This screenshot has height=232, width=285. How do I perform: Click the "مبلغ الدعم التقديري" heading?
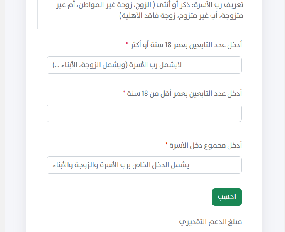click(210, 221)
